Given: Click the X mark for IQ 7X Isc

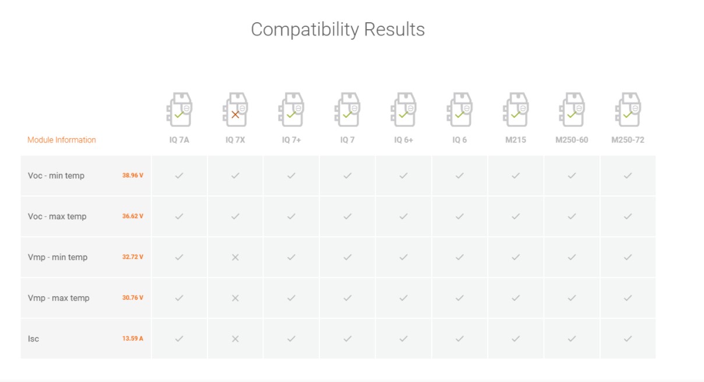Looking at the screenshot, I should (235, 339).
